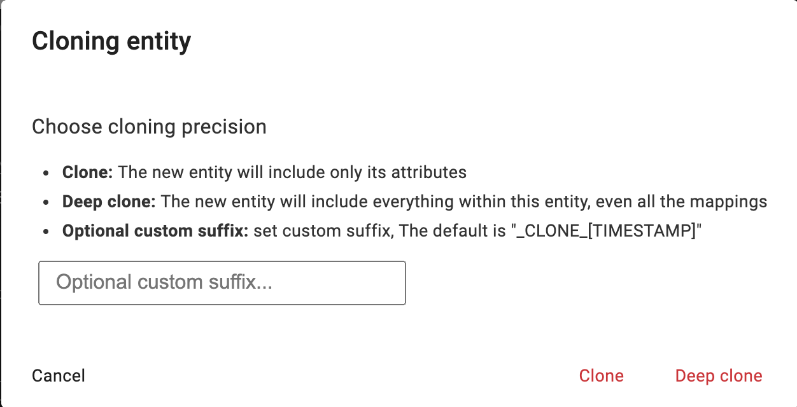This screenshot has height=407, width=797.
Task: Choose the Deep clone button
Action: pos(718,376)
